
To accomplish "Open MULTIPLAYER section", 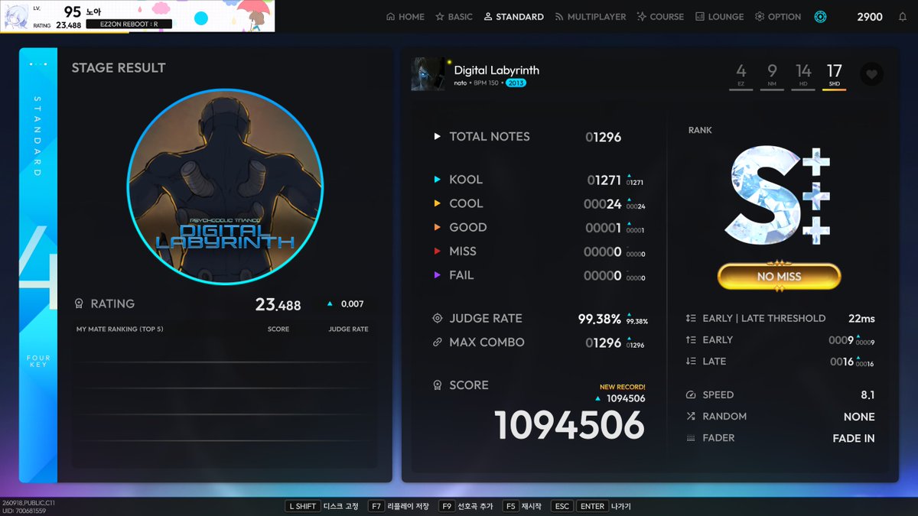I will [x=590, y=17].
